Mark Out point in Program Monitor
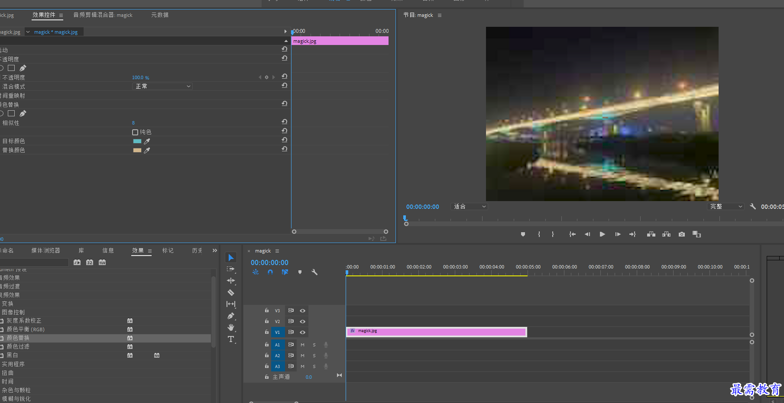This screenshot has width=784, height=403. point(553,234)
